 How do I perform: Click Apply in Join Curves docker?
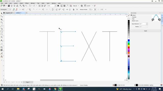(145, 31)
